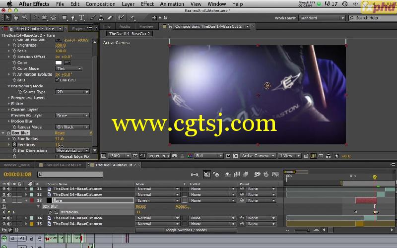Hide layer 11 video eye
397x248 pixels.
click(x=4, y=189)
